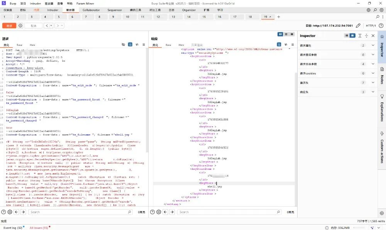Expand the request cookies section

click(x=337, y=73)
